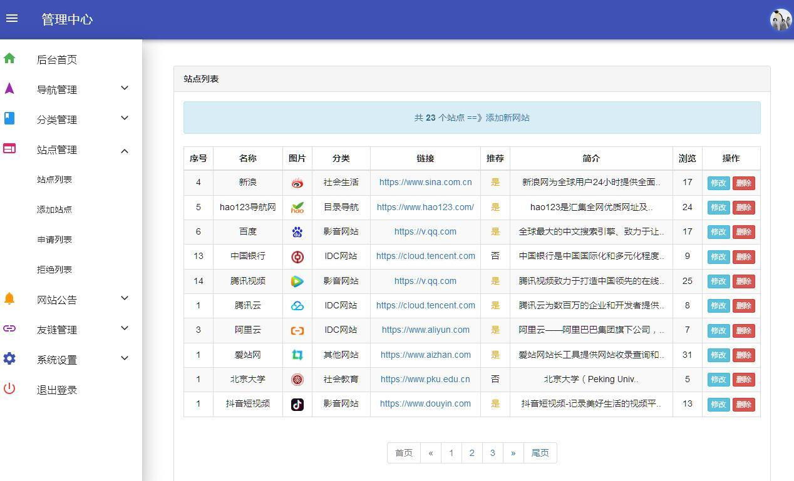Click the Aizhan logo image
The height and width of the screenshot is (481, 794).
[297, 355]
